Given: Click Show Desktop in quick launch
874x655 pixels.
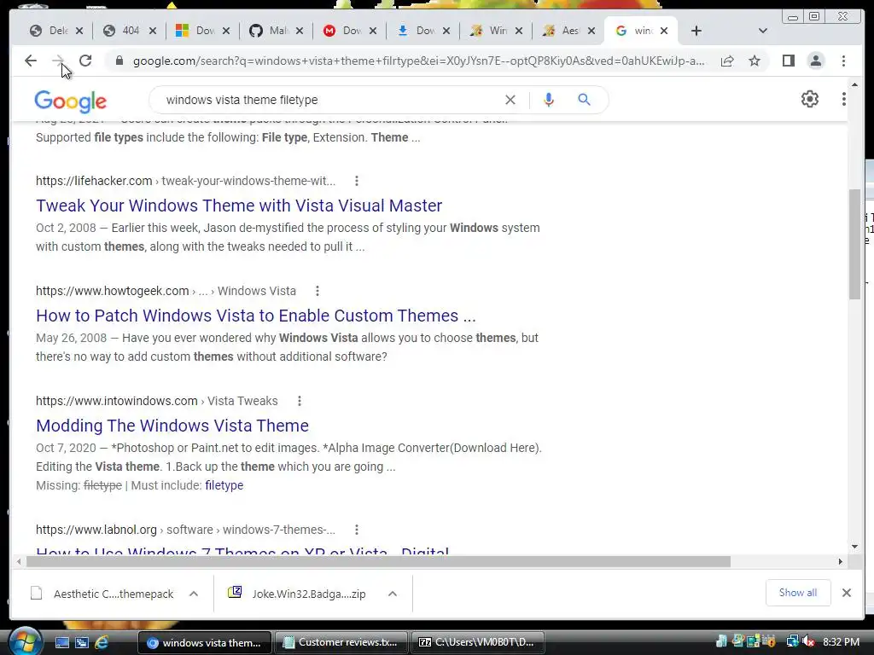Looking at the screenshot, I should (61, 643).
